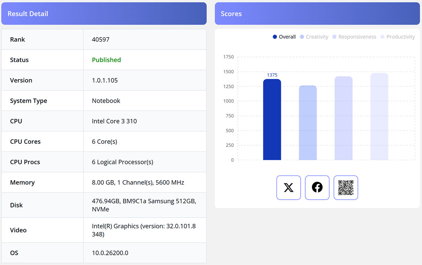This screenshot has height=265, width=422.
Task: Click the 1375 score label above bar
Action: tap(272, 75)
